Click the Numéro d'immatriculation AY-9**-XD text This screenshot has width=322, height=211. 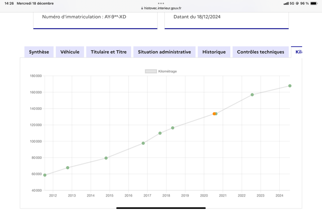pos(84,17)
